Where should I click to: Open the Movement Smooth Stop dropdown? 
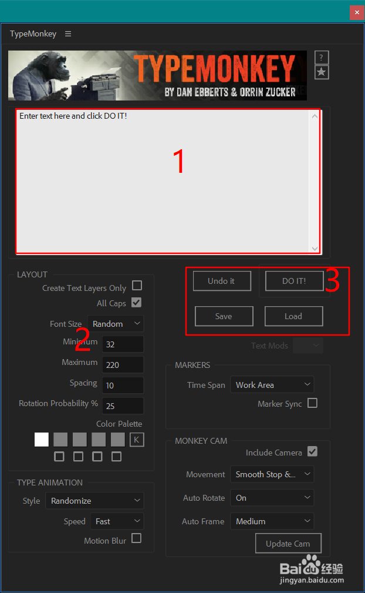[x=272, y=474]
